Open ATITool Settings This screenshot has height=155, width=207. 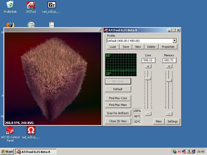click(x=173, y=121)
